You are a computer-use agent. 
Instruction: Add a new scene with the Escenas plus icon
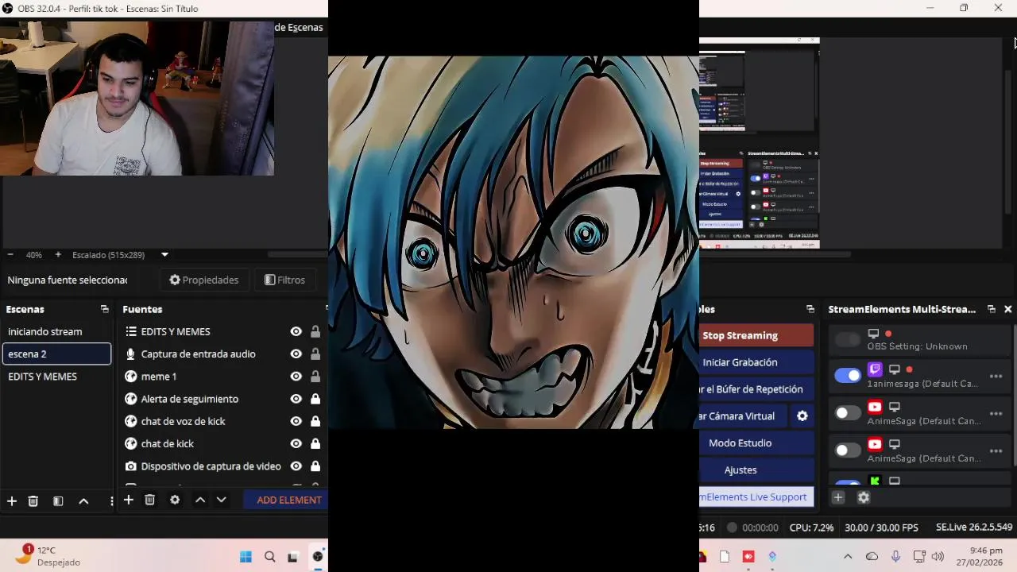(12, 501)
